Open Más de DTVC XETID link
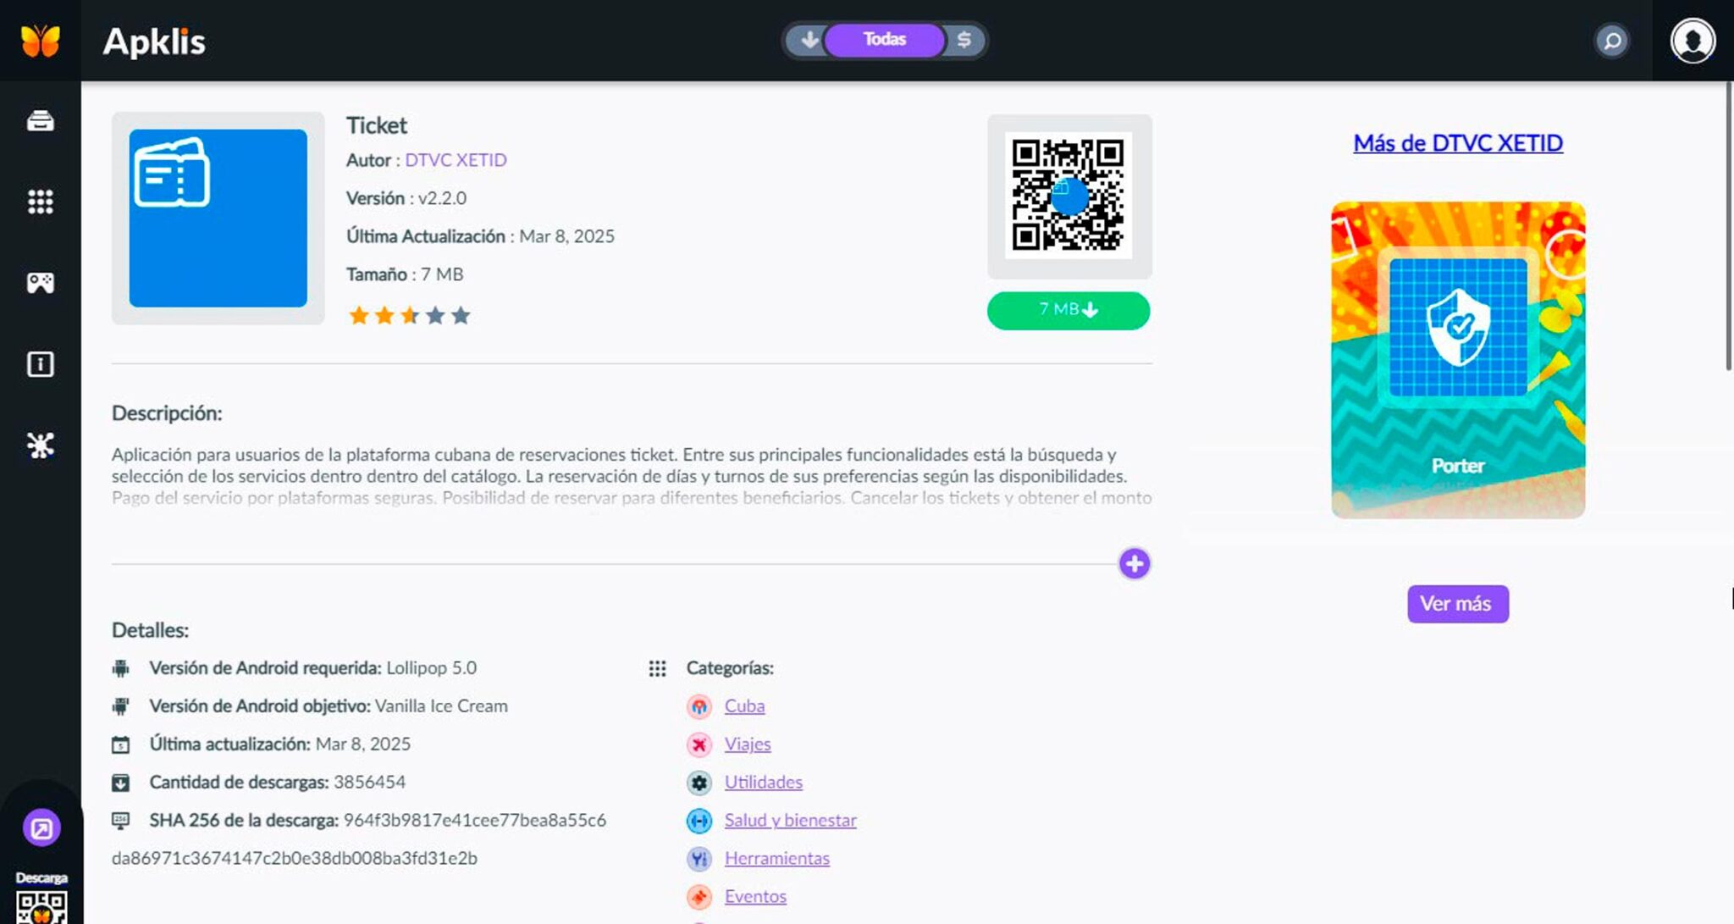This screenshot has height=924, width=1734. point(1458,143)
